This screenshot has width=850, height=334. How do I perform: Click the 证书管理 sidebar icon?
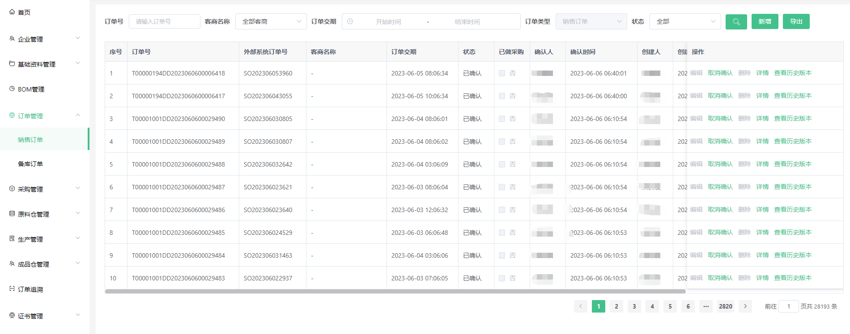tap(12, 316)
